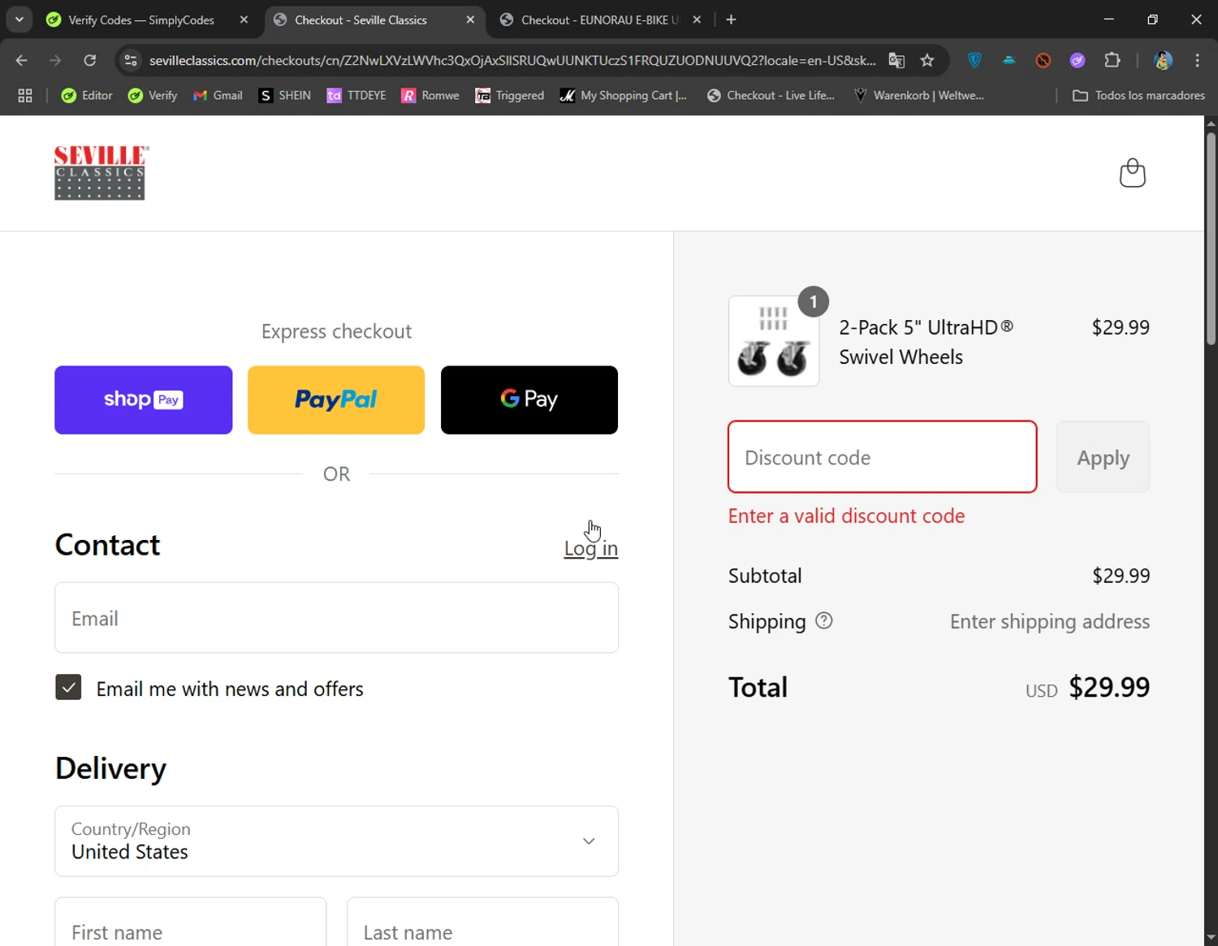Select the Checkout - Seville Classics tab
This screenshot has height=946, width=1218.
[x=361, y=19]
